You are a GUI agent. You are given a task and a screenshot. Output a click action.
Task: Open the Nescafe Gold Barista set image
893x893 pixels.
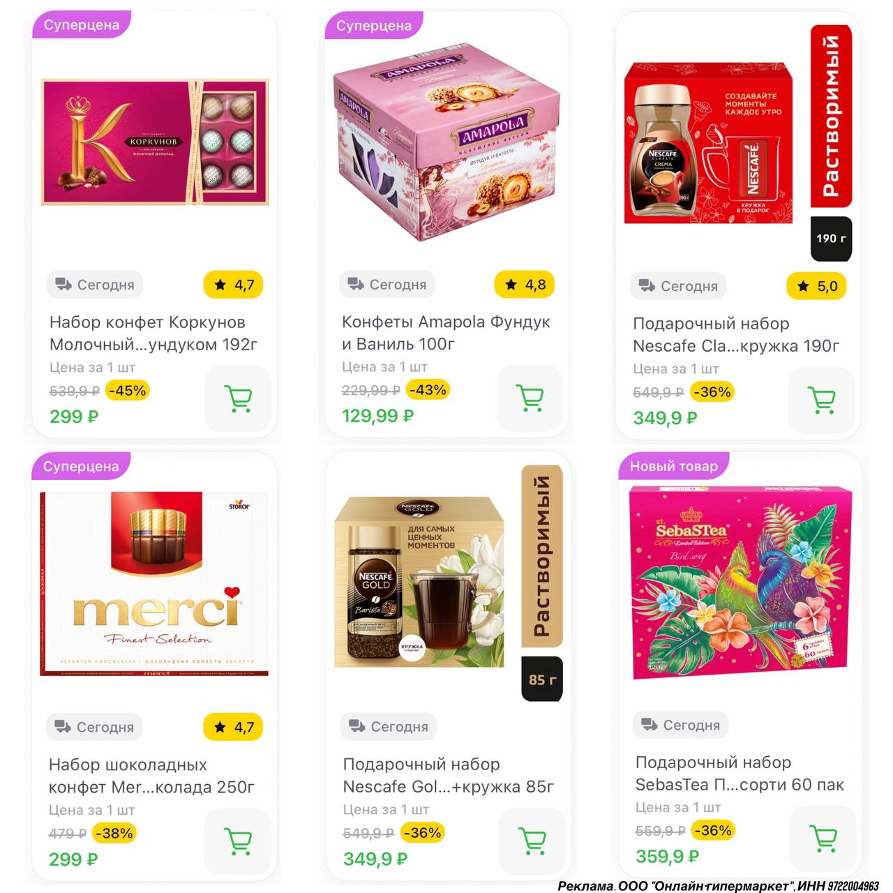pyautogui.click(x=419, y=582)
